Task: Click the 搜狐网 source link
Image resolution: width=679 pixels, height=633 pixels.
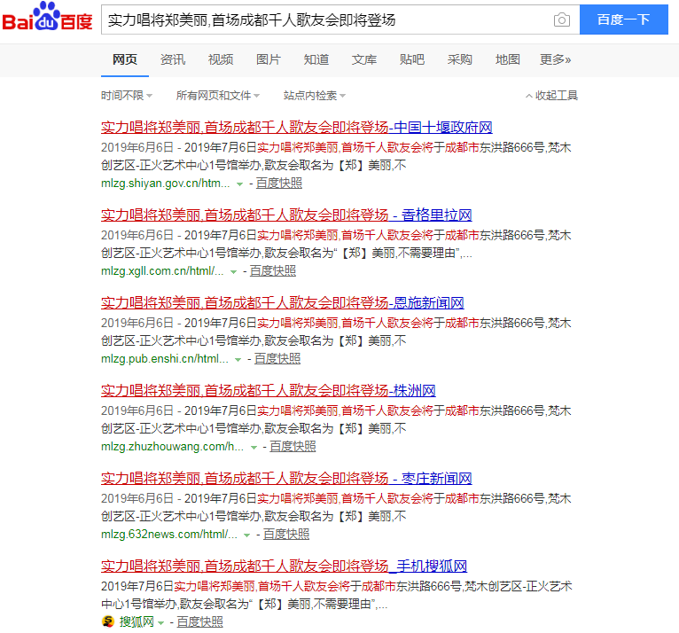Action: (137, 621)
